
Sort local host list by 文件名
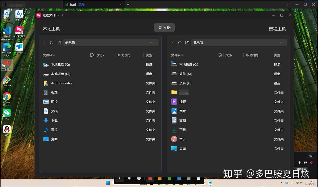pos(49,55)
